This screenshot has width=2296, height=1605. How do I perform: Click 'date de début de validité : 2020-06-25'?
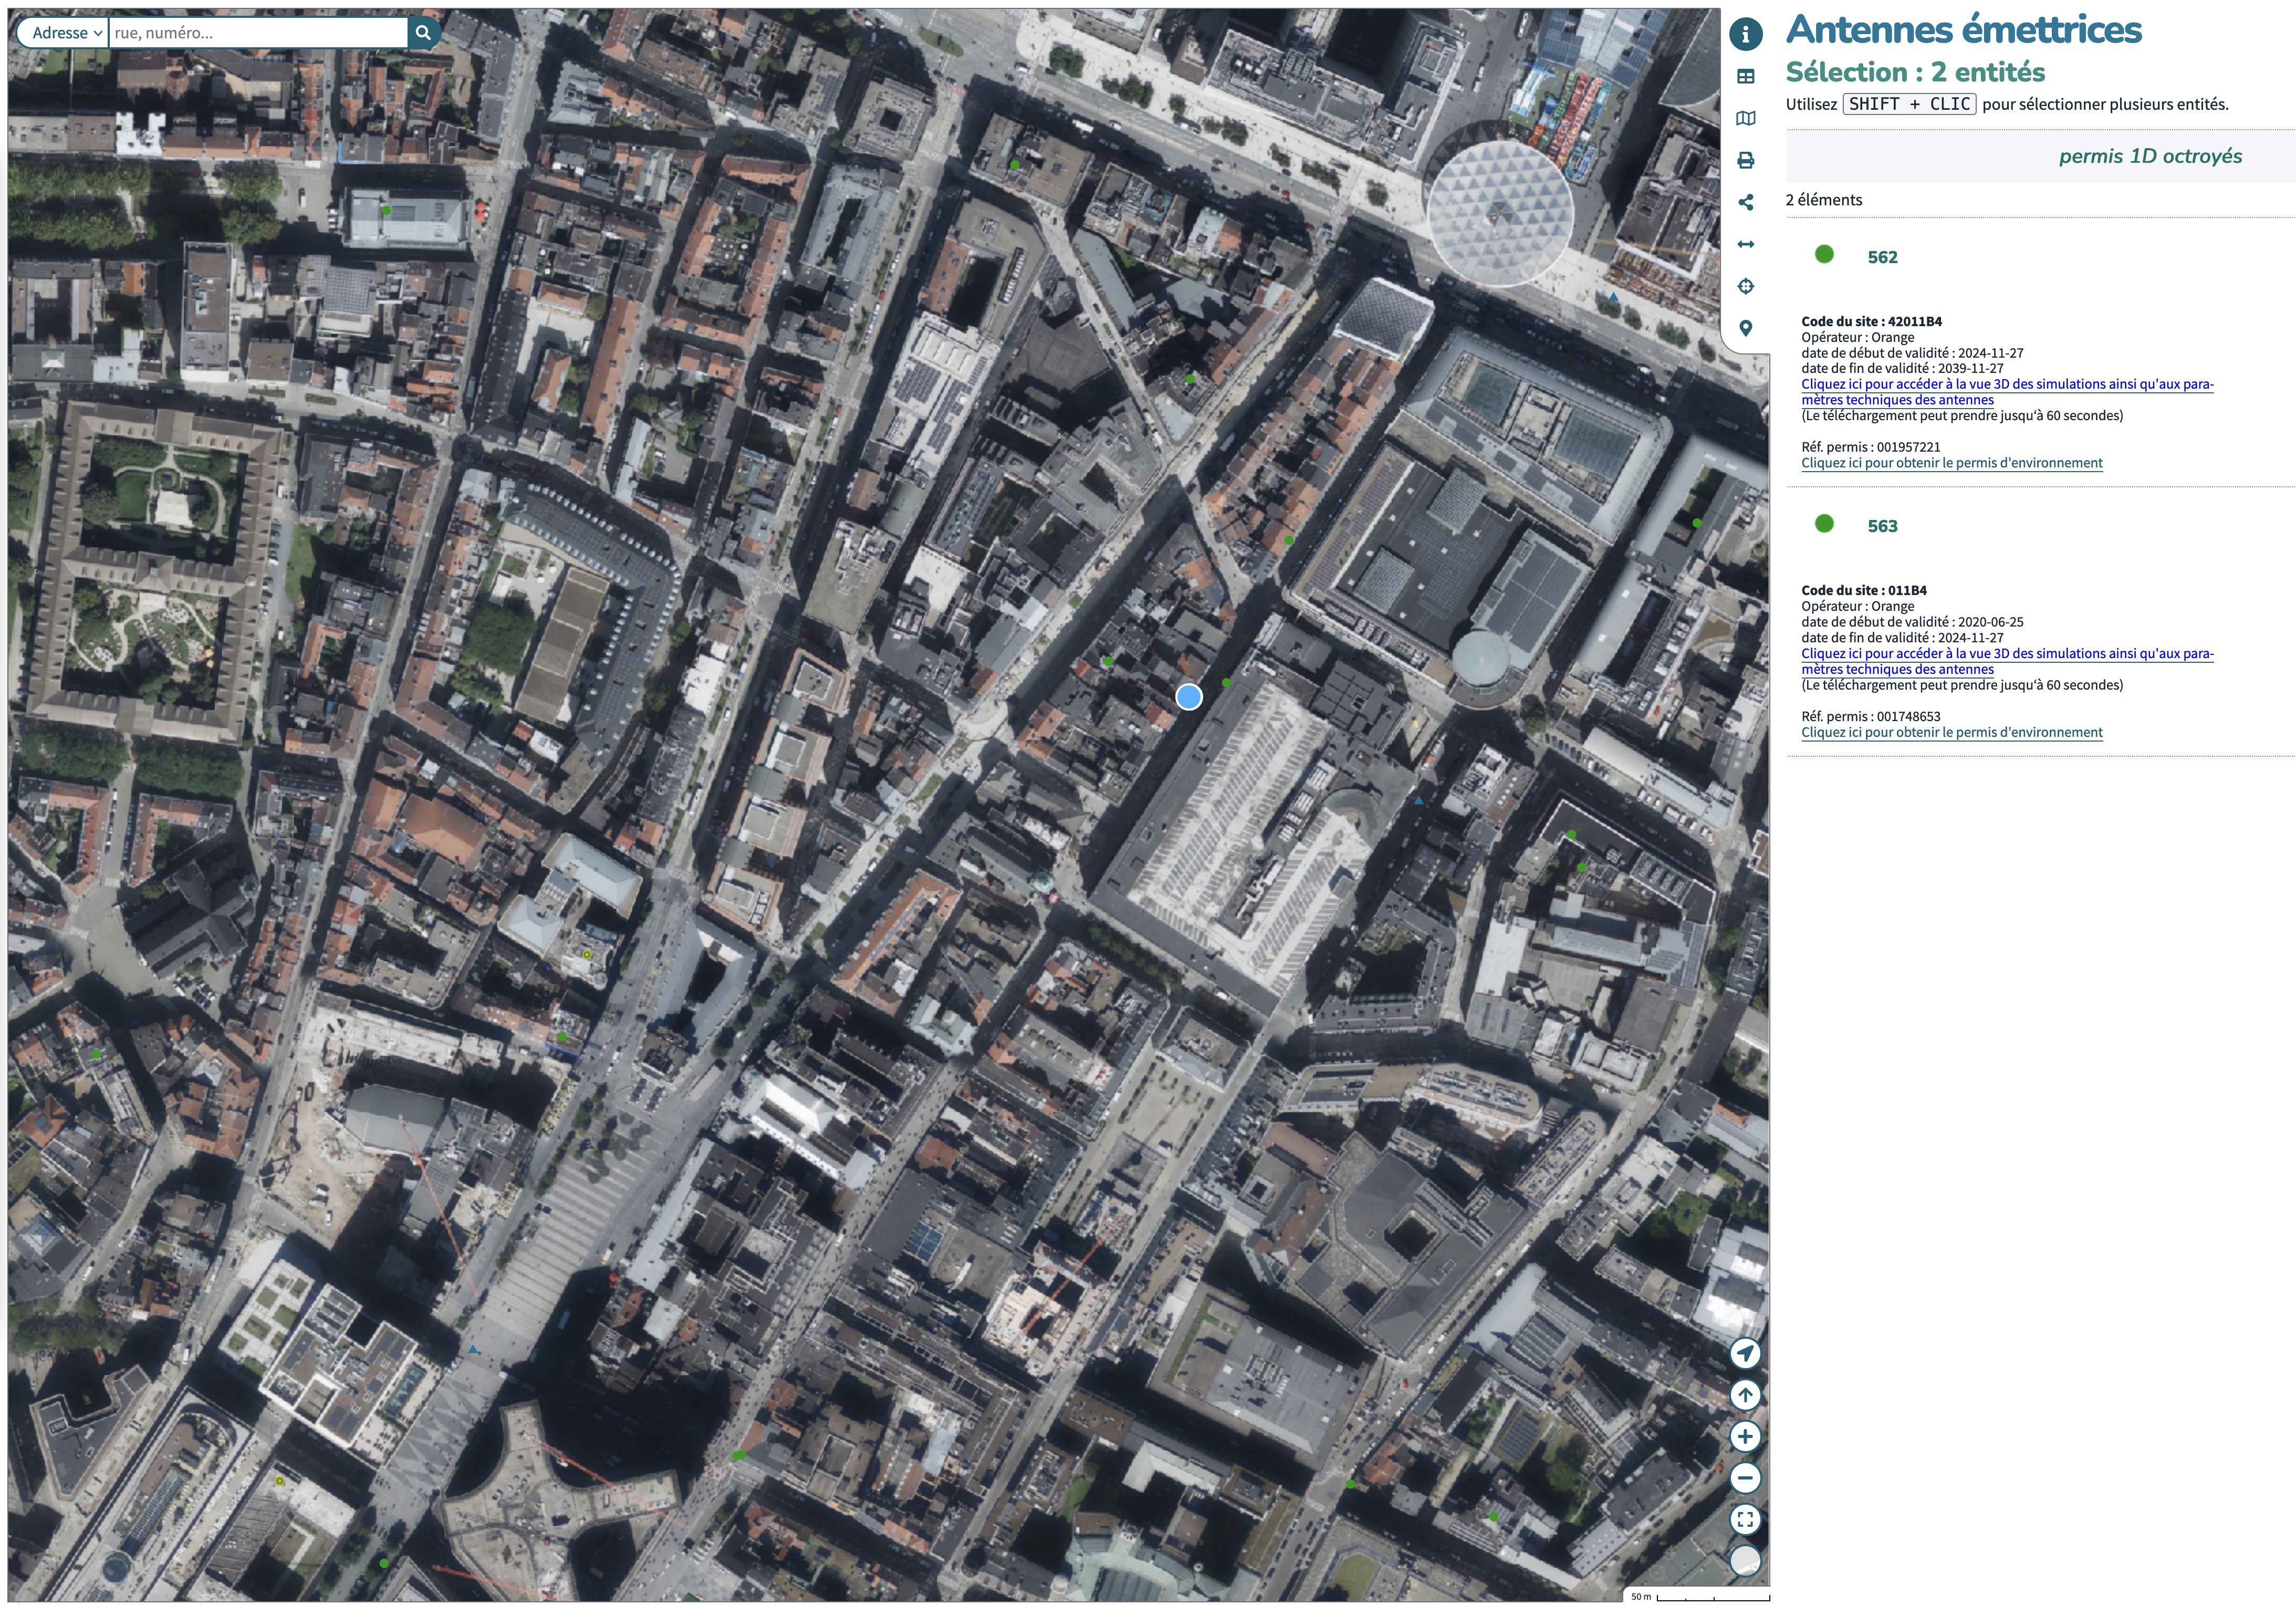point(1912,622)
